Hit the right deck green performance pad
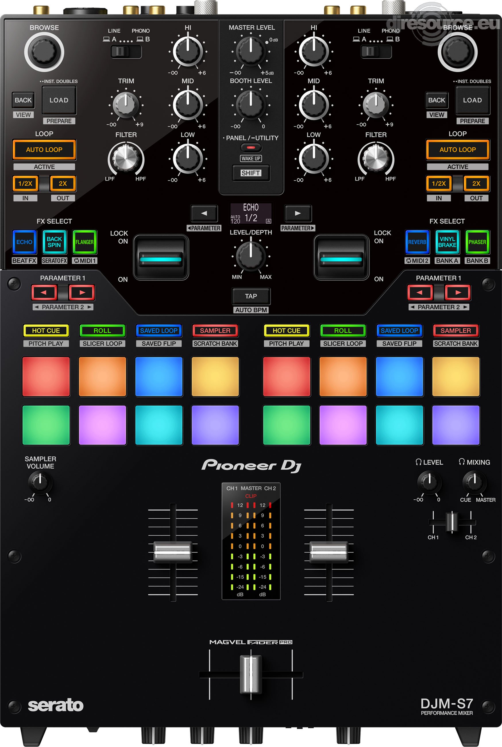 coord(287,425)
